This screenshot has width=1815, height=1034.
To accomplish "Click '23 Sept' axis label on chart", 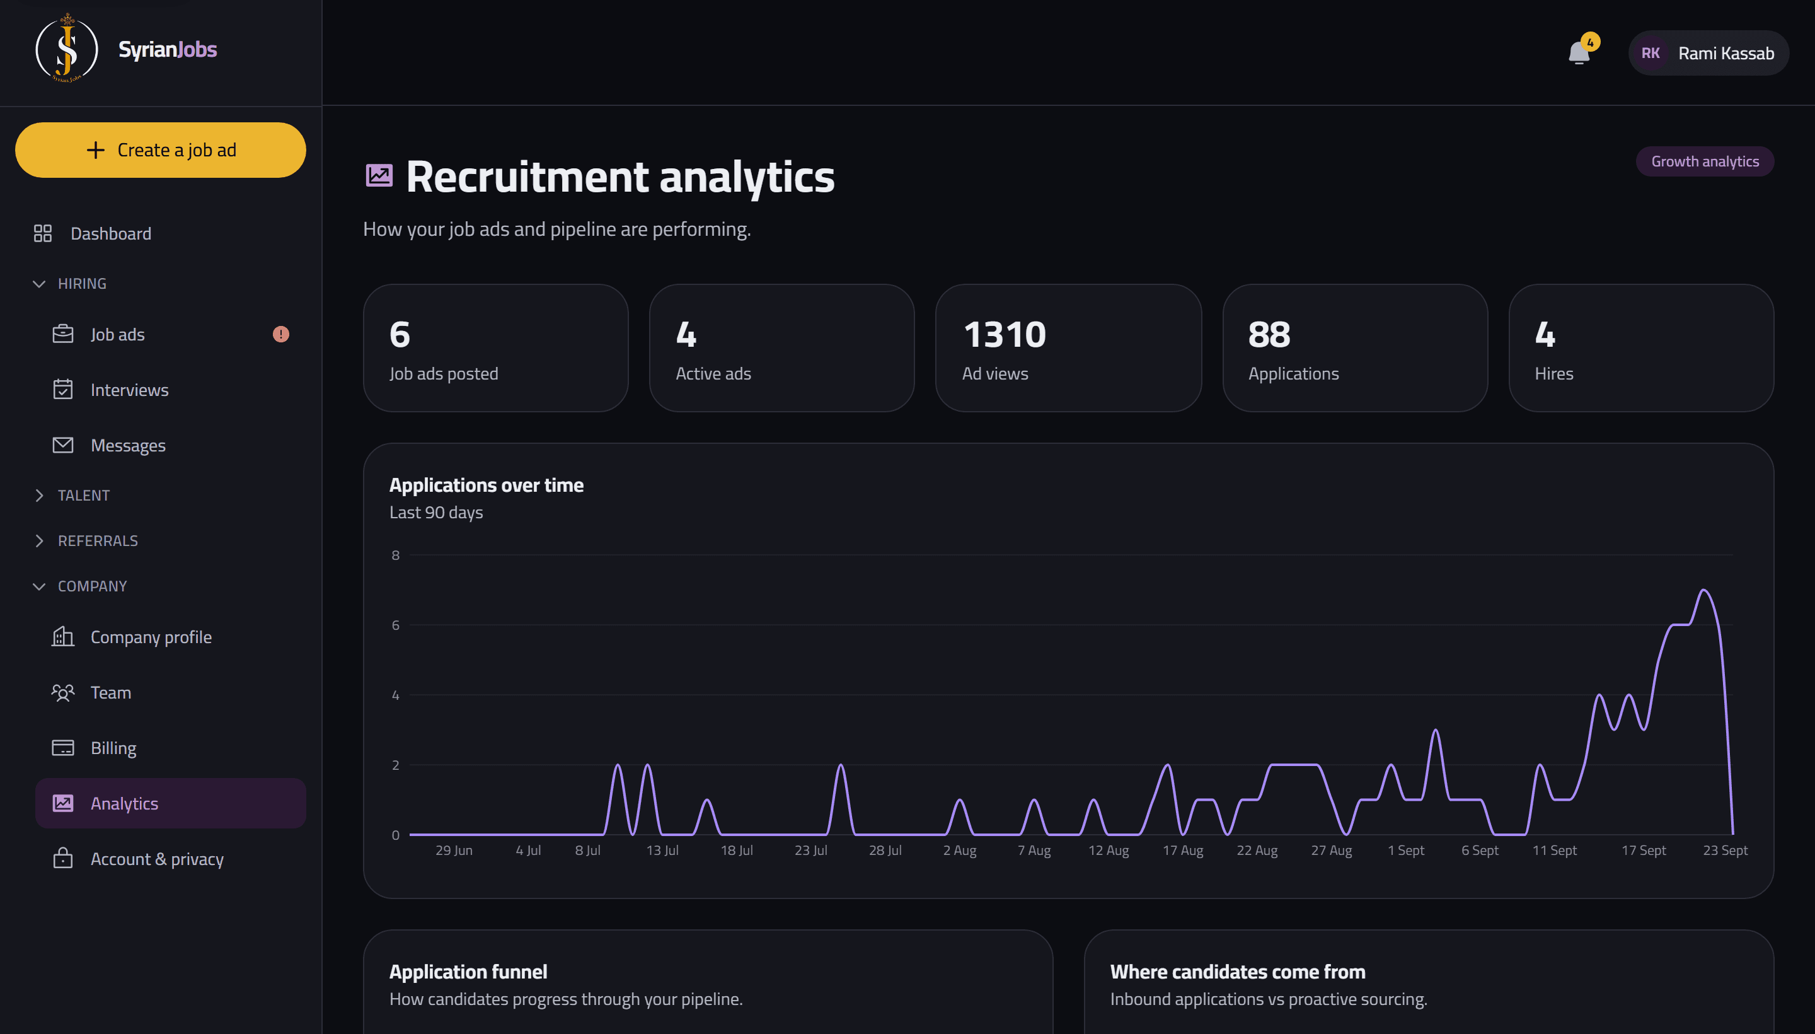I will (x=1725, y=850).
